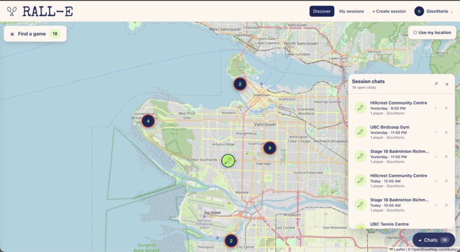Dismiss Stage 18 Today 10:00 AM chat
Screen dimensions: 460x252
pos(446,205)
